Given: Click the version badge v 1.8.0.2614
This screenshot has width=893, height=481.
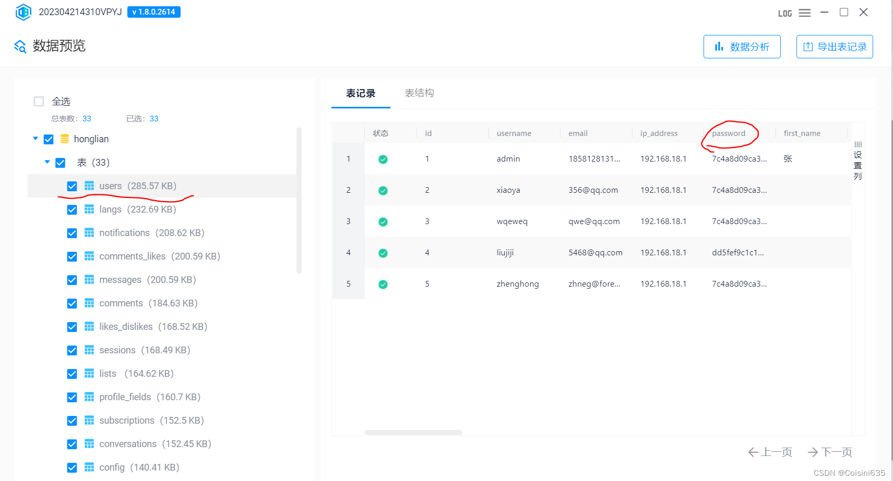Looking at the screenshot, I should pyautogui.click(x=154, y=12).
